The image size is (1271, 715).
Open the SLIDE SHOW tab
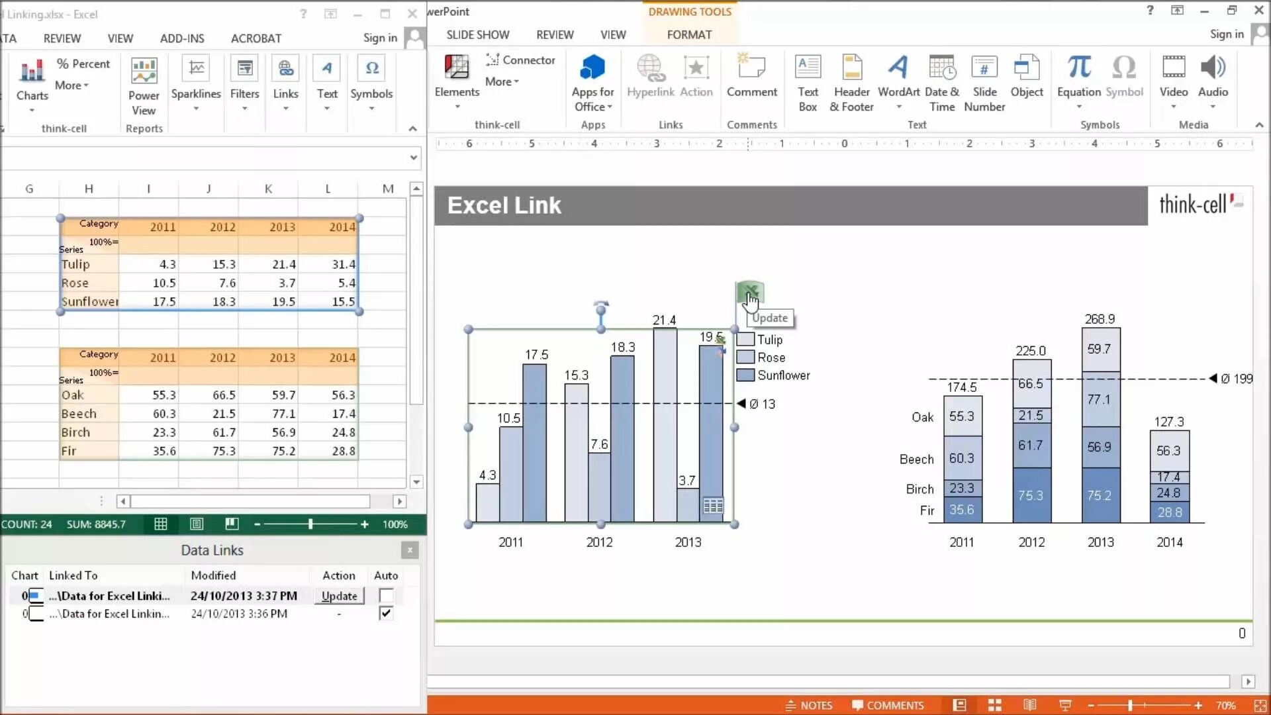click(477, 34)
